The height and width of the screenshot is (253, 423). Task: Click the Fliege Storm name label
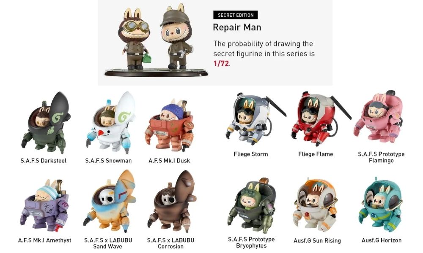[251, 154]
